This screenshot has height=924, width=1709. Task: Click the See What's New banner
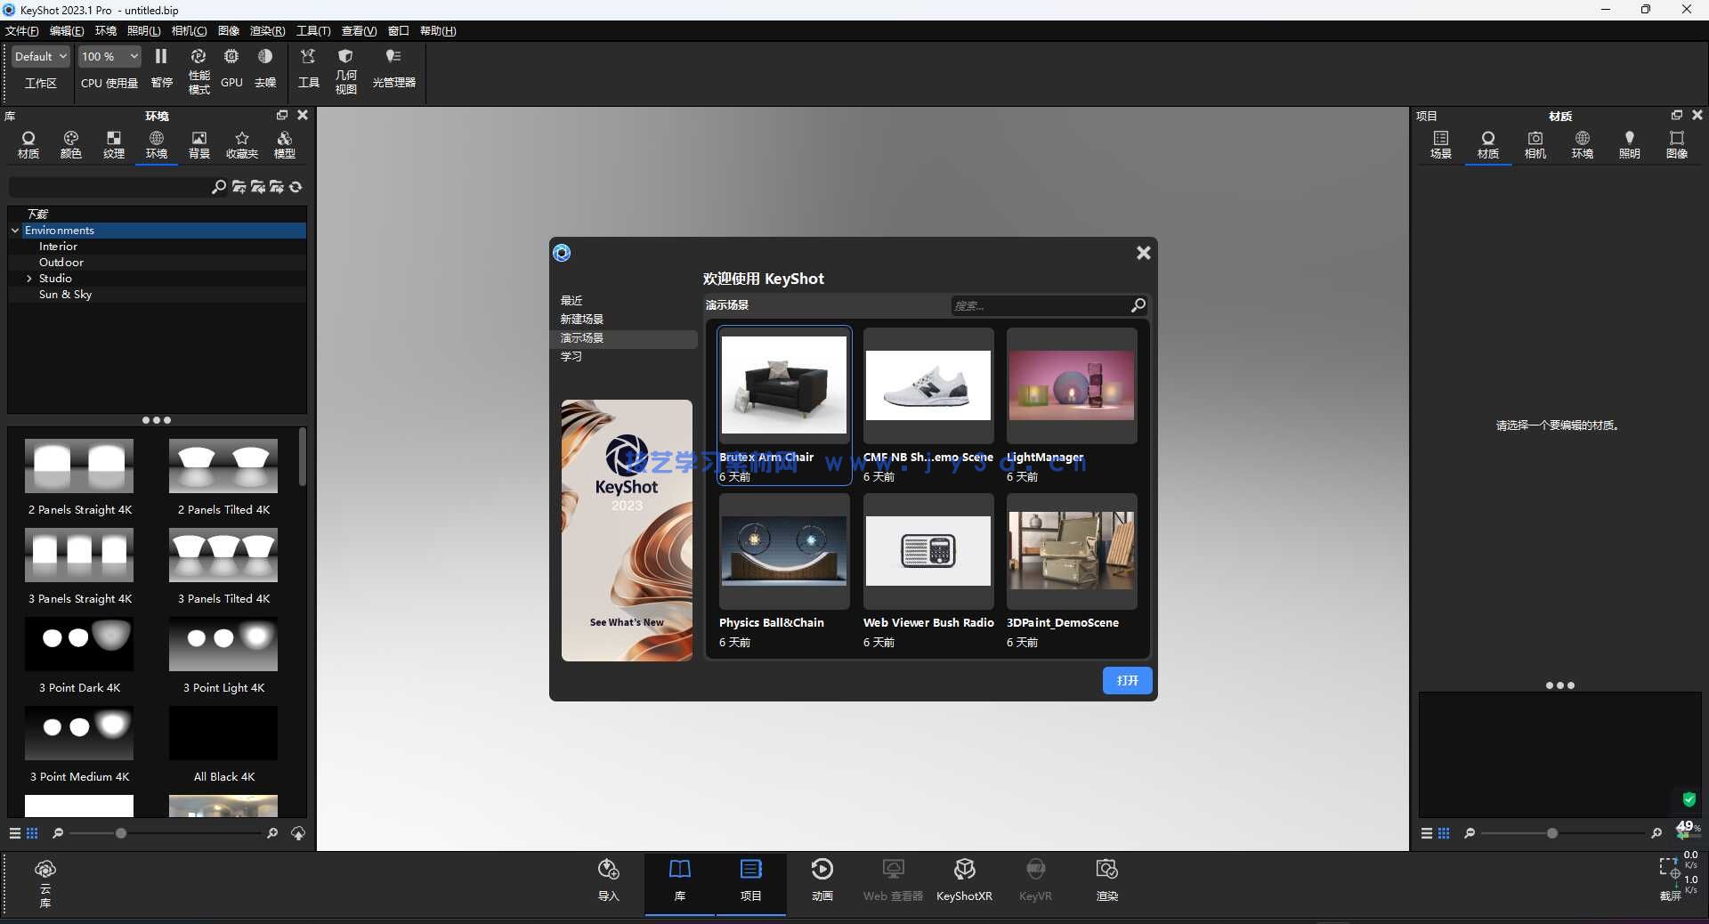tap(627, 531)
